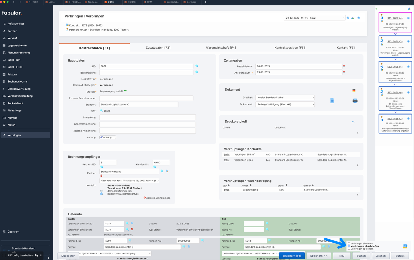Select the Verbringen ablehnen radio option
414x260 pixels.
click(x=349, y=243)
